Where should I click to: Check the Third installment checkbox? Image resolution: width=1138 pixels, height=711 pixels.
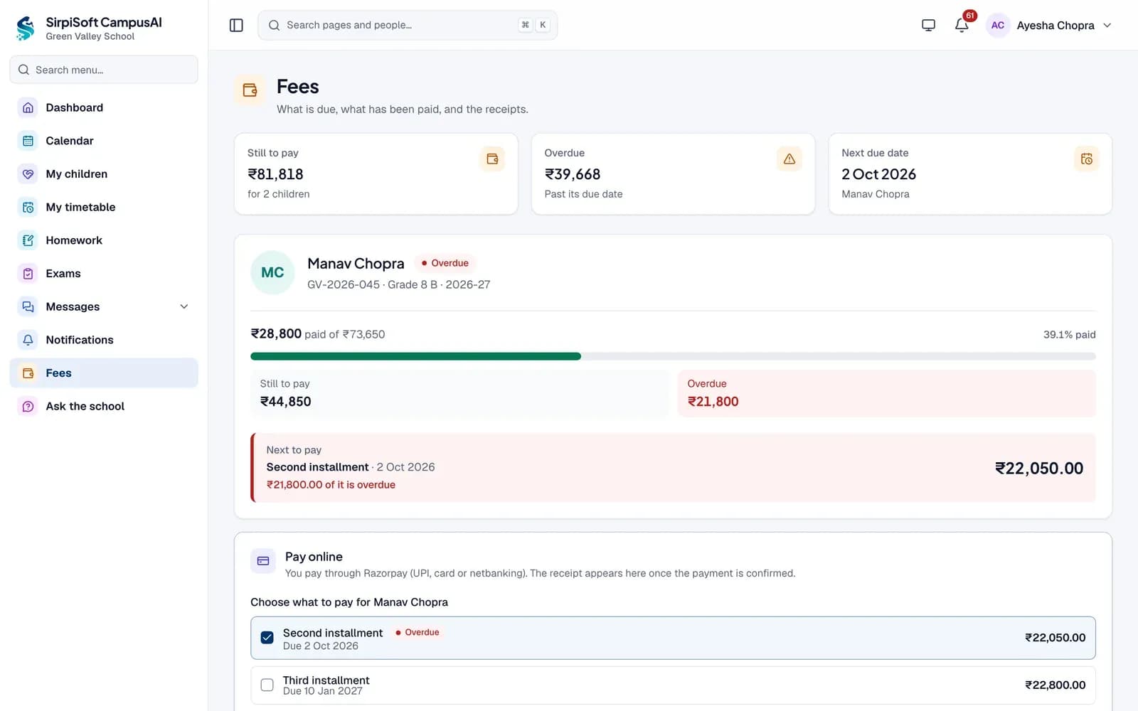[267, 685]
